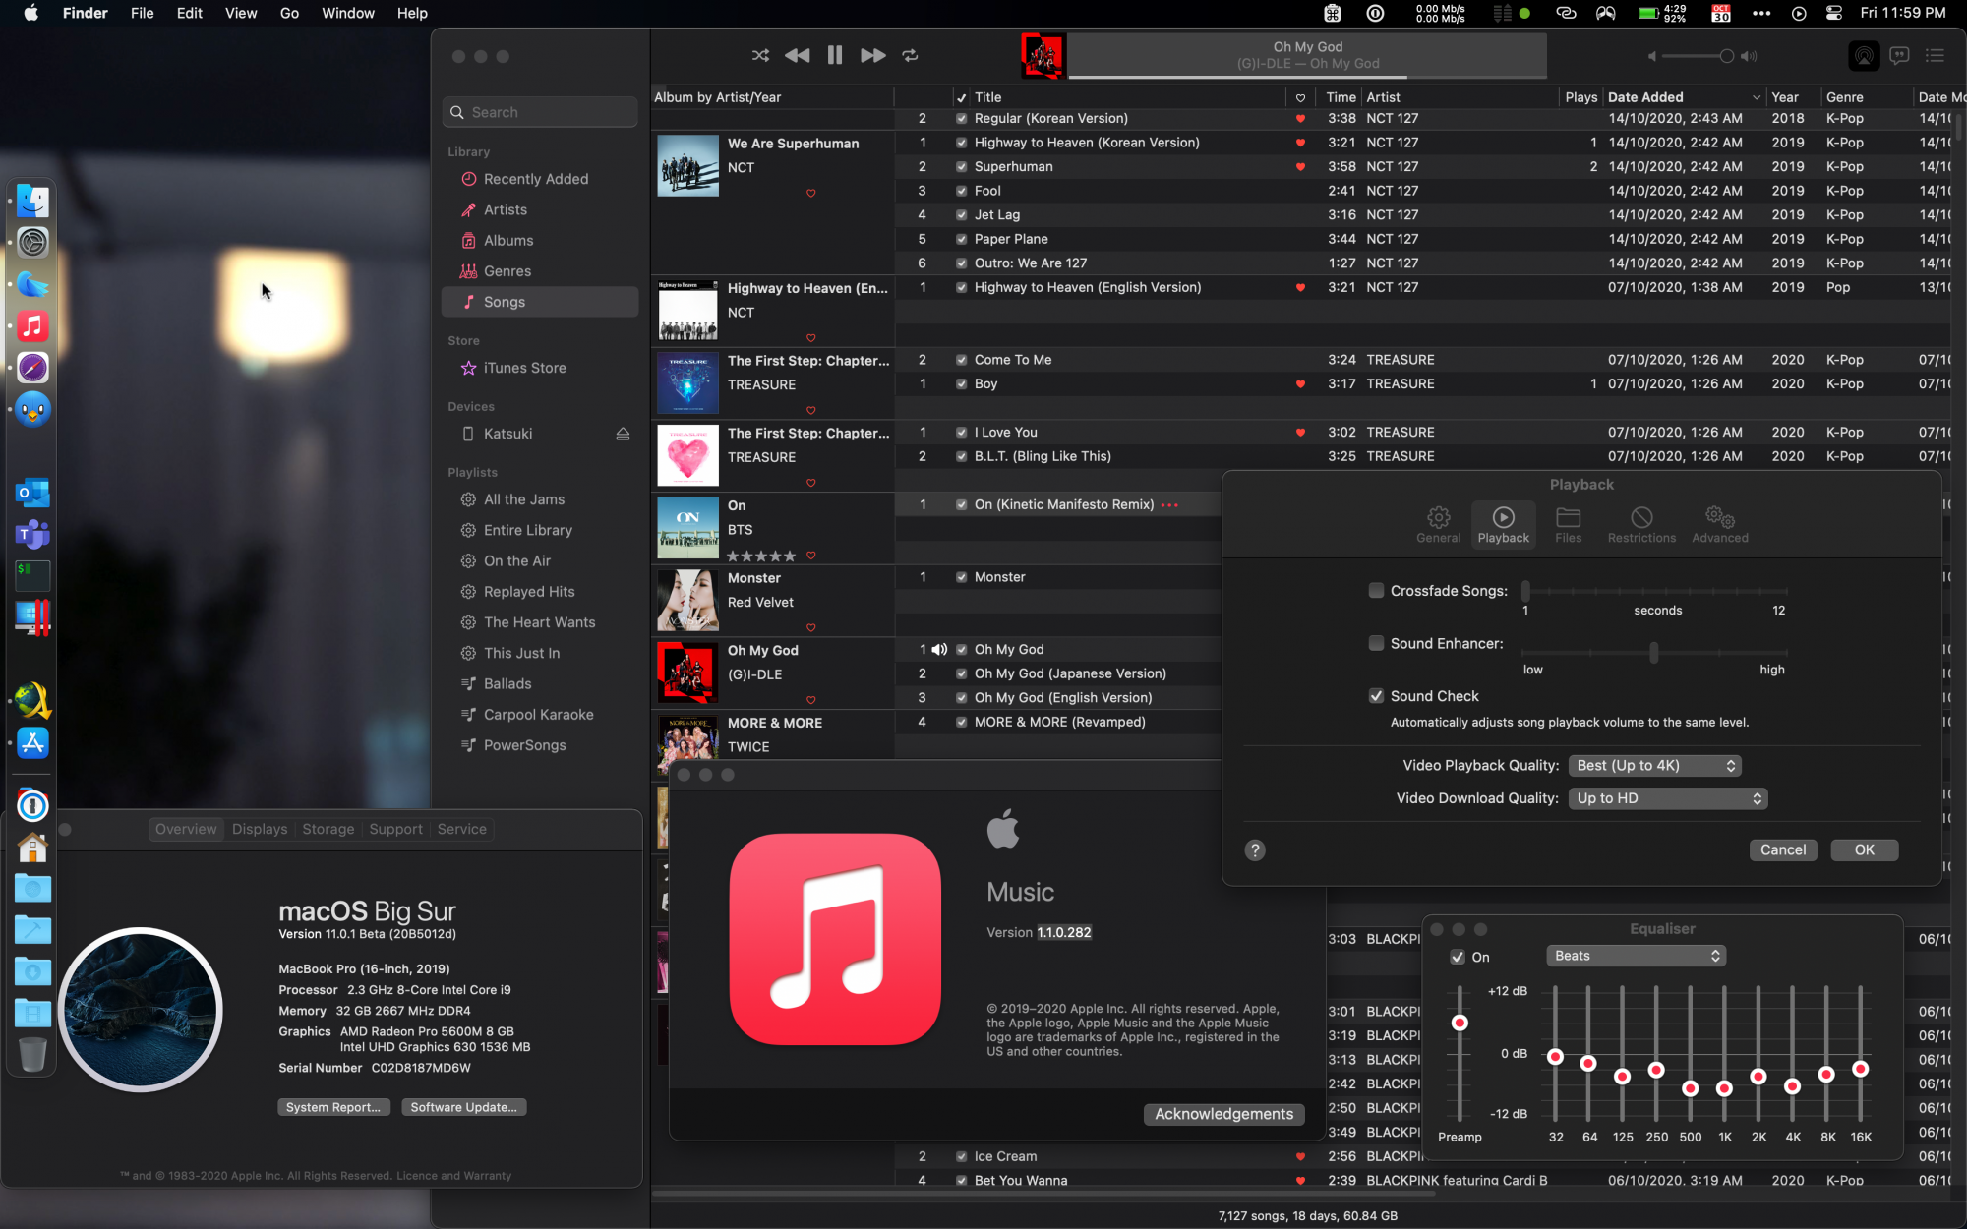Screen dimensions: 1967x1229
Task: Click the library Search field
Action: (540, 112)
